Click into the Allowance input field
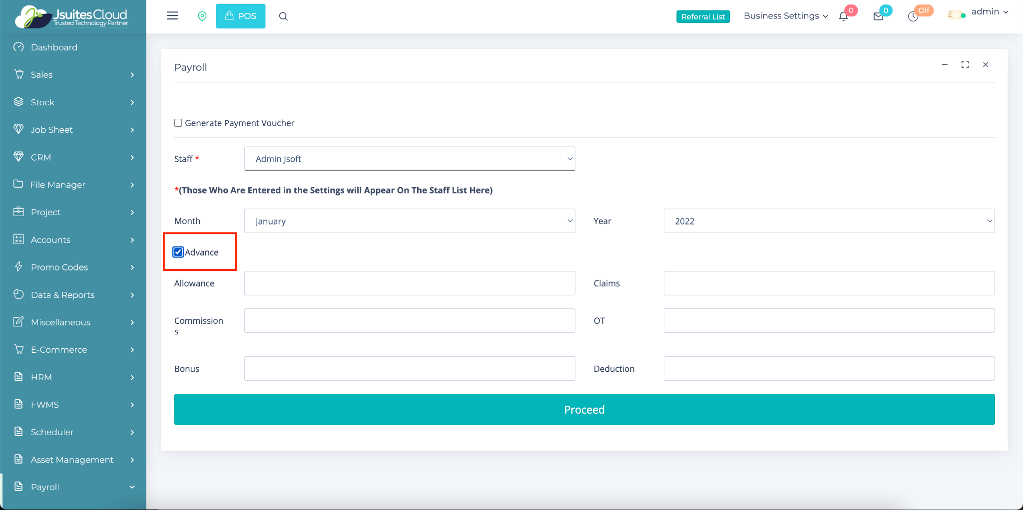Image resolution: width=1023 pixels, height=510 pixels. coord(409,283)
